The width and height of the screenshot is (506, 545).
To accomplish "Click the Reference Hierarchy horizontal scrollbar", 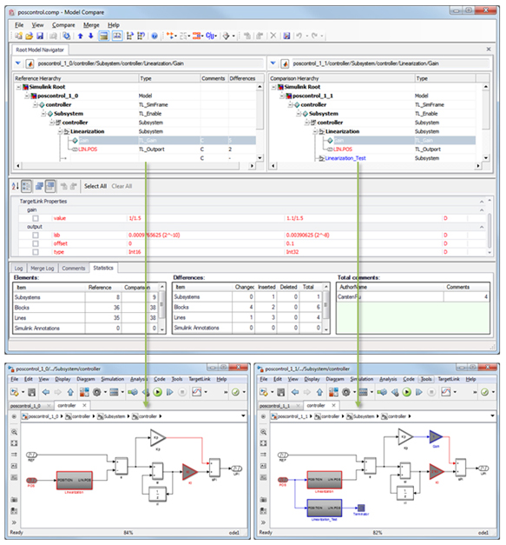I will (x=135, y=166).
